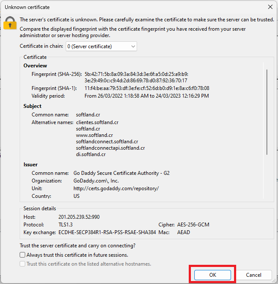Enable Always trust this certificate checkbox
The height and width of the screenshot is (284, 278).
pos(23,255)
